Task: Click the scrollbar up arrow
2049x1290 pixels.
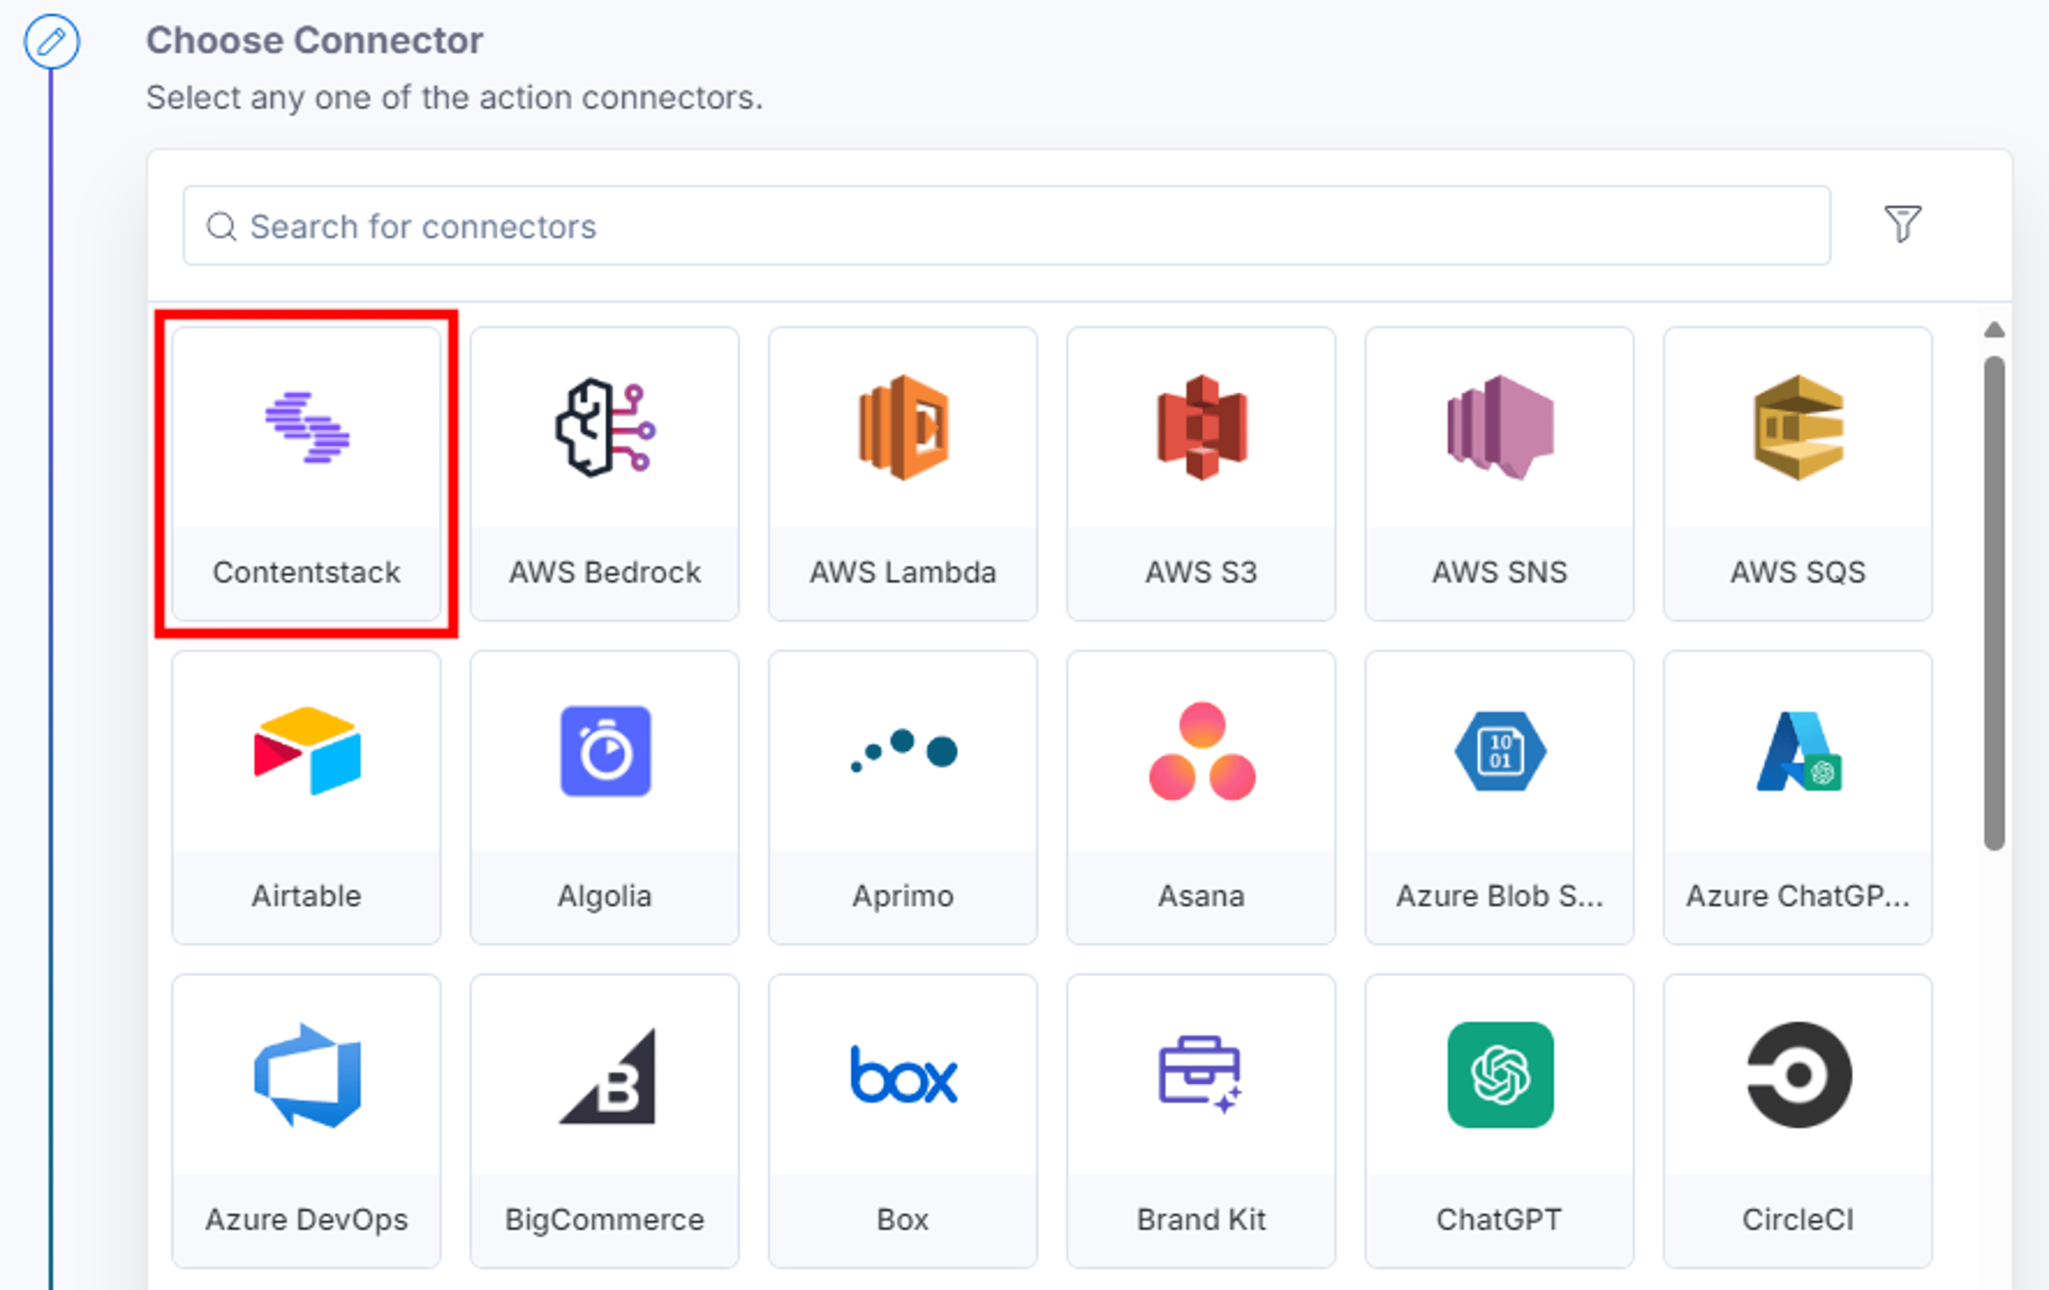Action: click(1995, 330)
